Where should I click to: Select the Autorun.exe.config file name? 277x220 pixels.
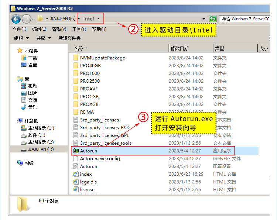coord(100,159)
